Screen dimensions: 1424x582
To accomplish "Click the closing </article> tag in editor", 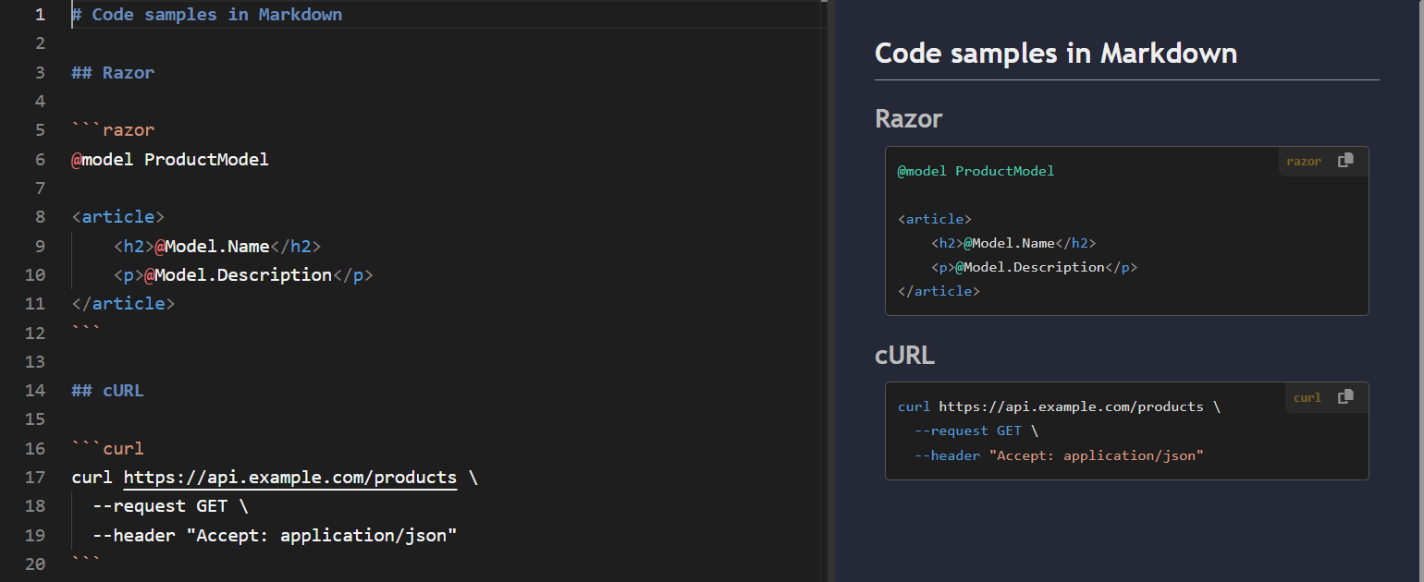I will point(123,303).
